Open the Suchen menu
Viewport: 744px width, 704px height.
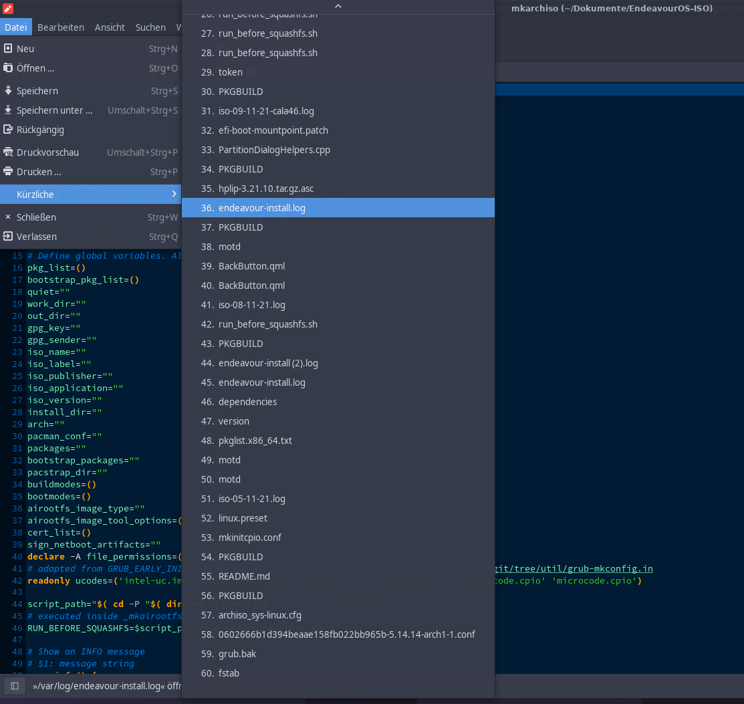click(x=150, y=27)
